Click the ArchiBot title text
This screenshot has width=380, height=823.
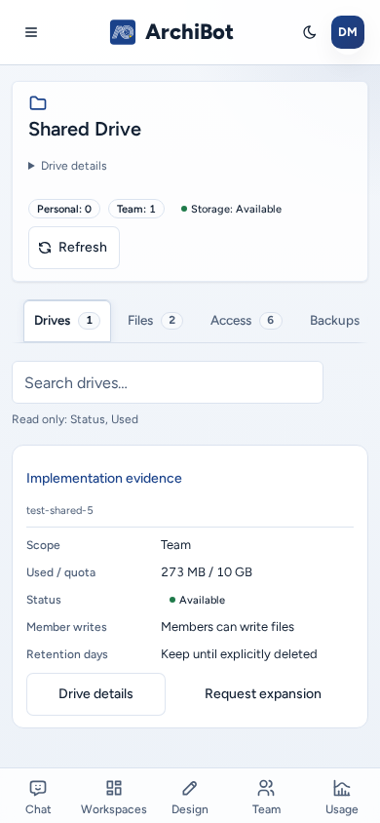coord(189,32)
